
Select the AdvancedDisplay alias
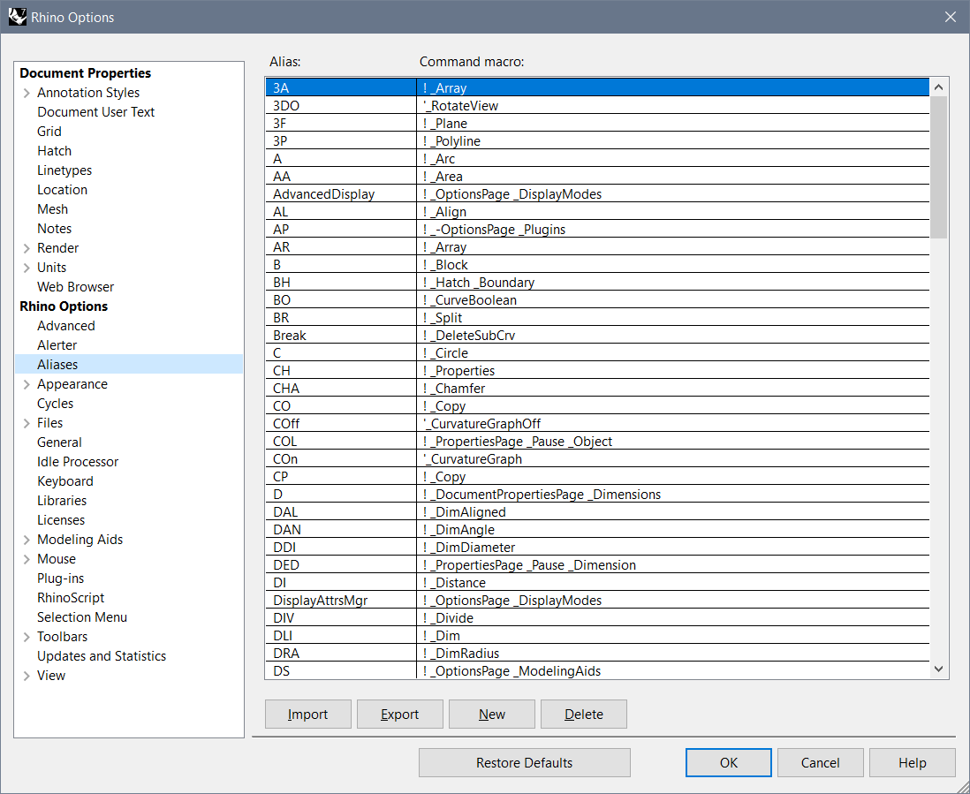(x=341, y=194)
